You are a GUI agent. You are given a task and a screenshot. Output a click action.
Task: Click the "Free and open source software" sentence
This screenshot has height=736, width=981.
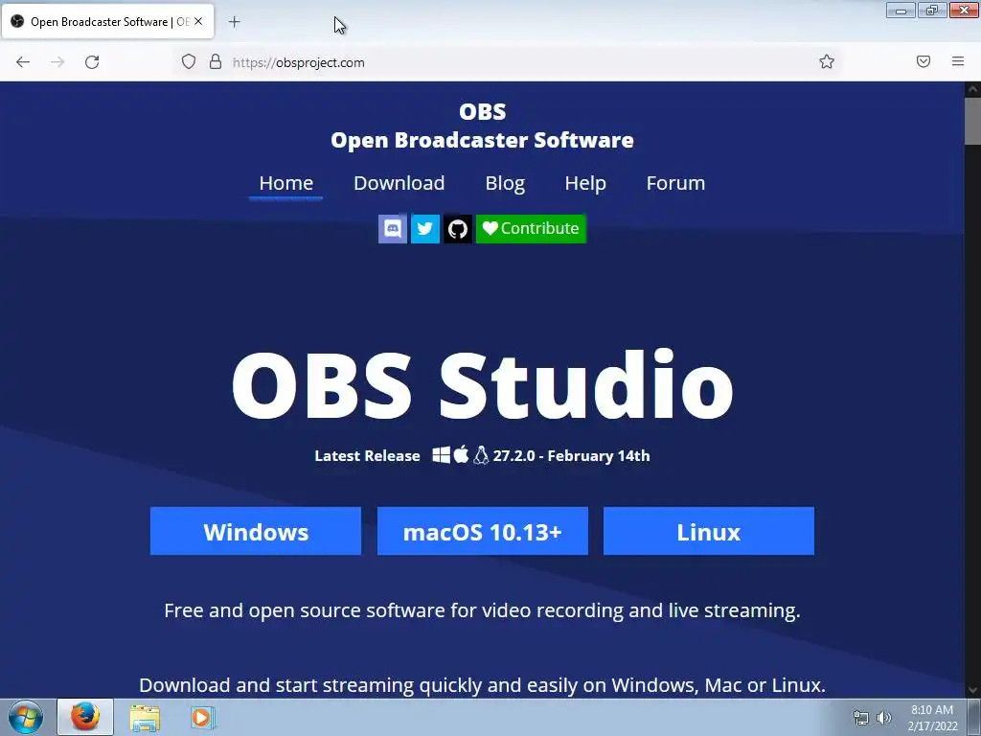coord(483,610)
